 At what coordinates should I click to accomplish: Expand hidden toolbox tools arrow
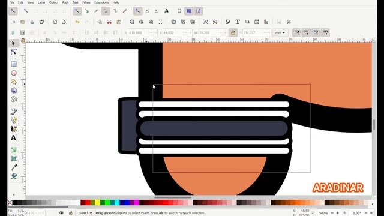coord(14,194)
